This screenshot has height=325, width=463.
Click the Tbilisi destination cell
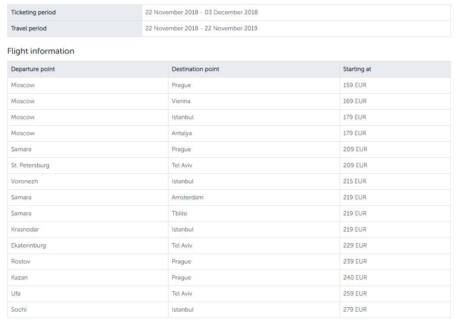point(179,214)
